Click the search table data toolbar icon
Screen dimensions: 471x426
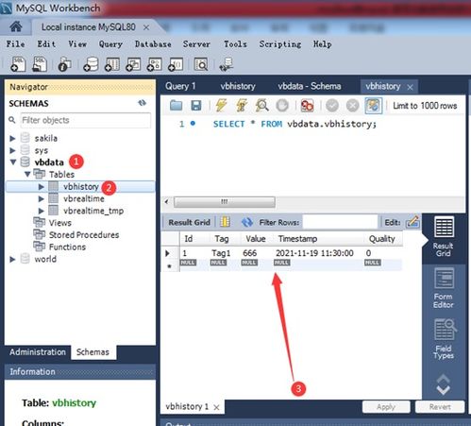coord(201,64)
